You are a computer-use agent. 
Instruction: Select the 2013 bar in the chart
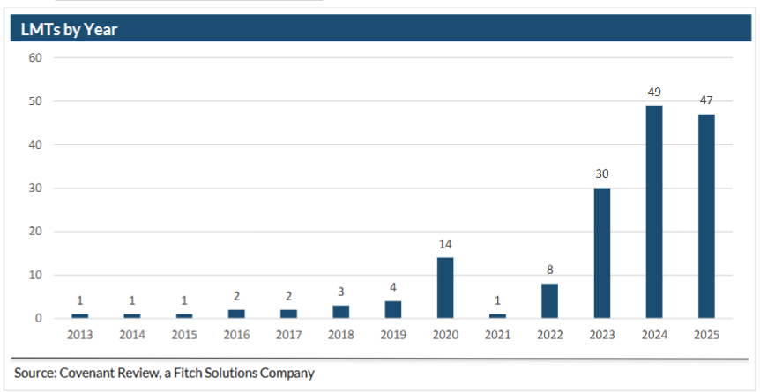(80, 315)
